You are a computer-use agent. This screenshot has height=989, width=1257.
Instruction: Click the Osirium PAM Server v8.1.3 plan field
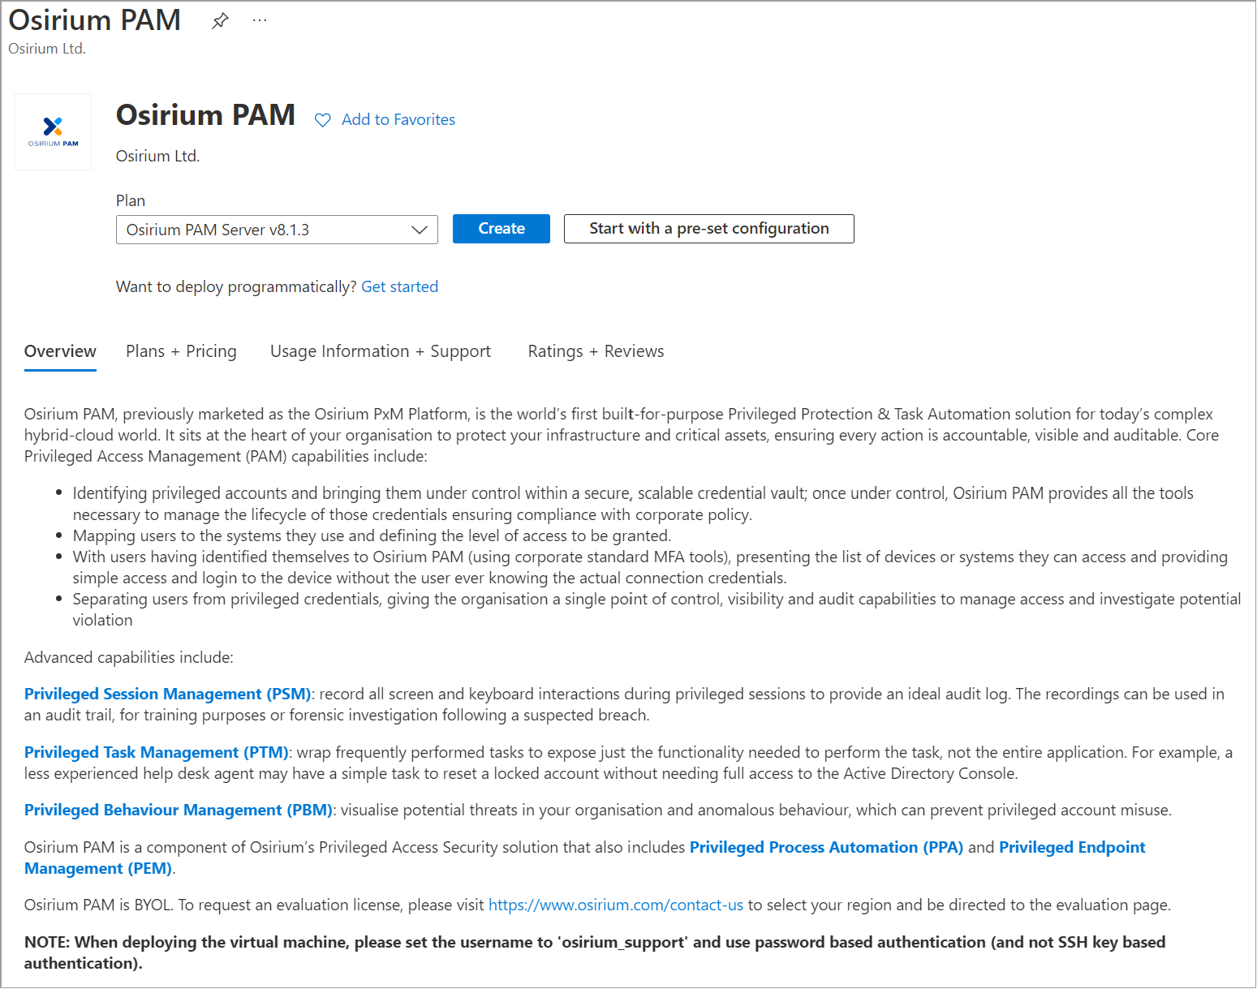[260, 230]
